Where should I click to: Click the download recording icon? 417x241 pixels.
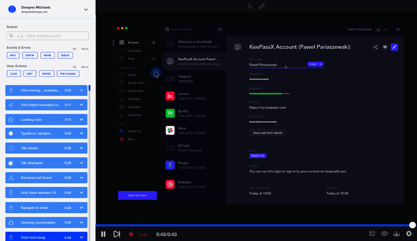pyautogui.click(x=396, y=233)
